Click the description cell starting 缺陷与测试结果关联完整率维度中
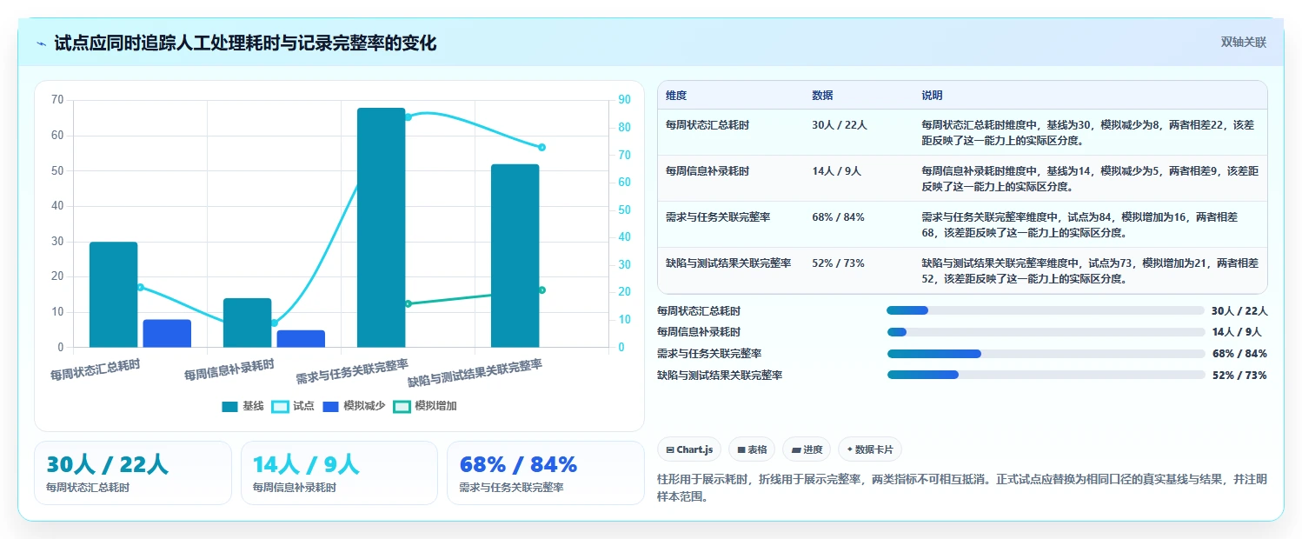Screen dimensions: 1302x539 (x=1090, y=270)
